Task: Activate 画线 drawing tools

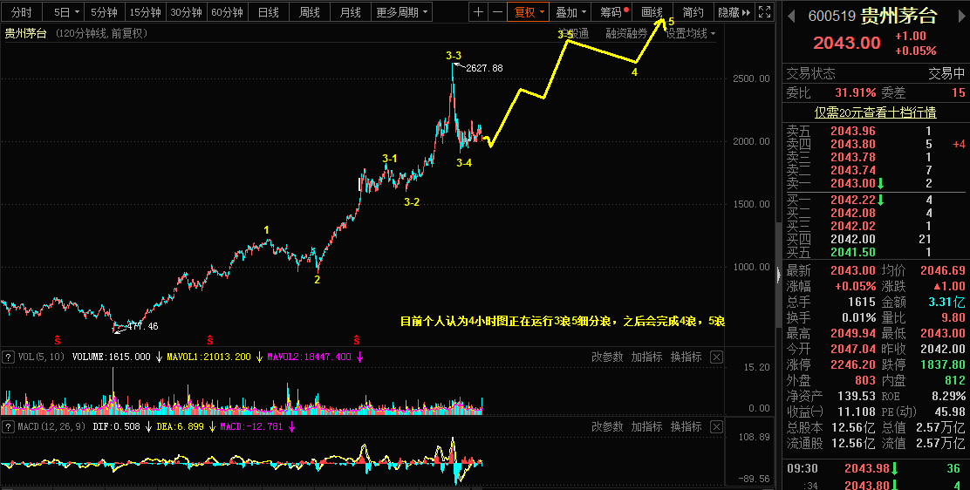Action: (652, 11)
